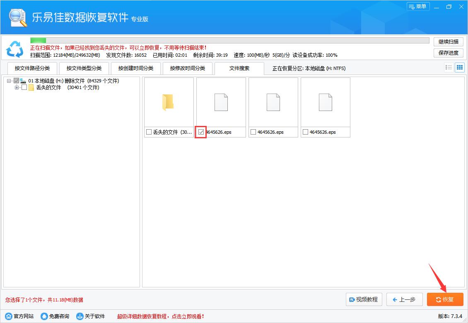The height and width of the screenshot is (323, 468).
Task: Switch to thumbnail grid view icon
Action: (459, 68)
